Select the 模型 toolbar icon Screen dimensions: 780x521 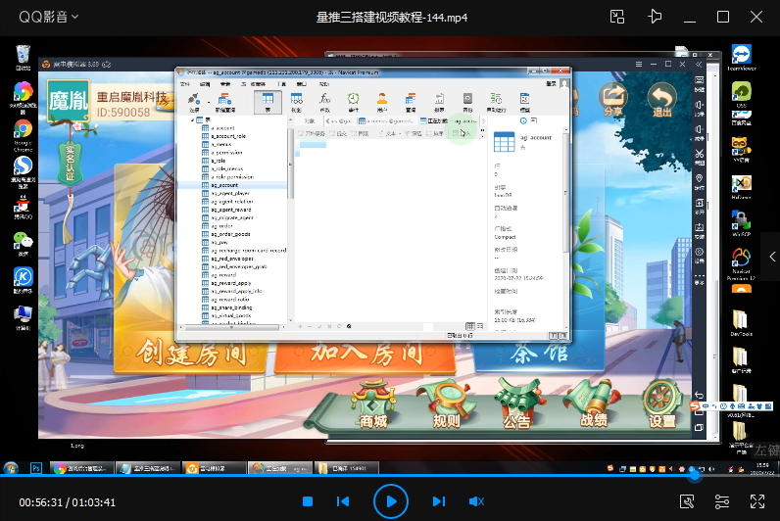pyautogui.click(x=524, y=102)
